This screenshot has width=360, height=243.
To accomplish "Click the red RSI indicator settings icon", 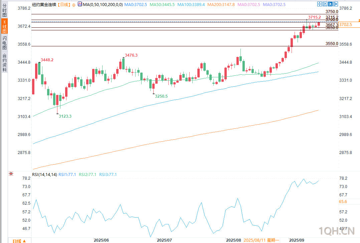I will tap(11, 174).
